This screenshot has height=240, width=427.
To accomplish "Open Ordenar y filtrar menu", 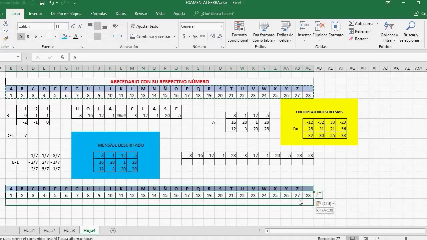I will [389, 32].
